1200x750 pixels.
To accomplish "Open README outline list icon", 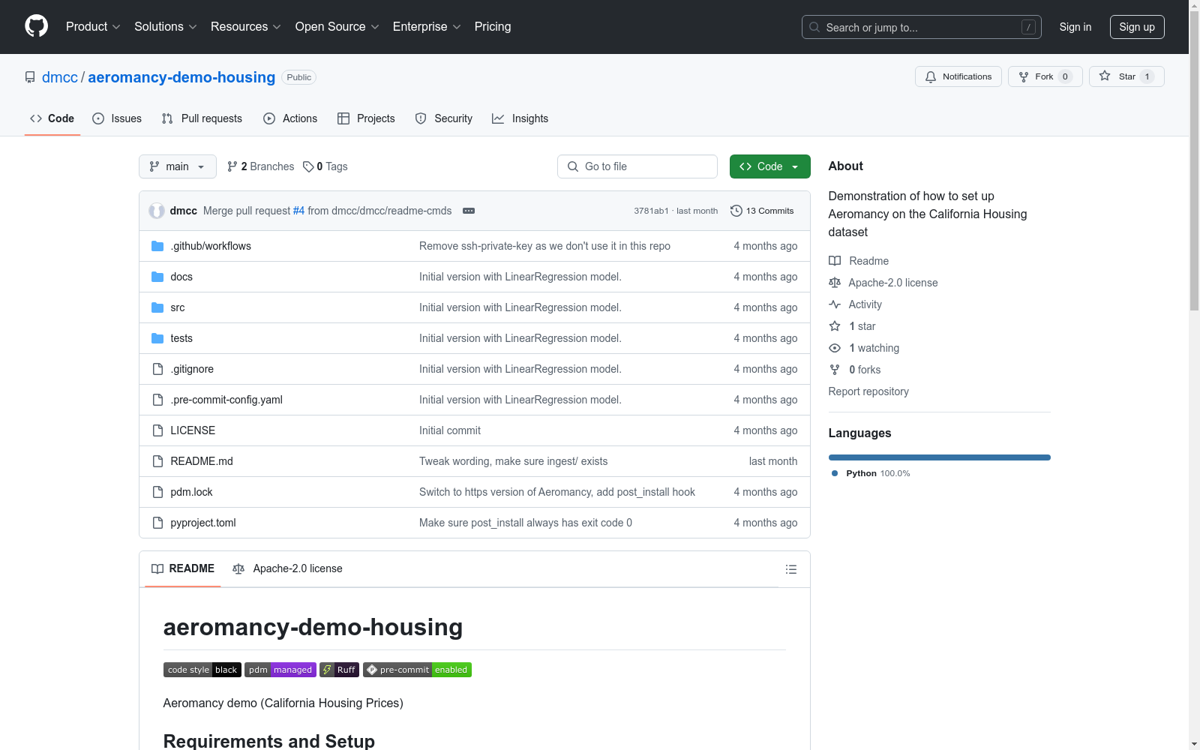I will [790, 569].
